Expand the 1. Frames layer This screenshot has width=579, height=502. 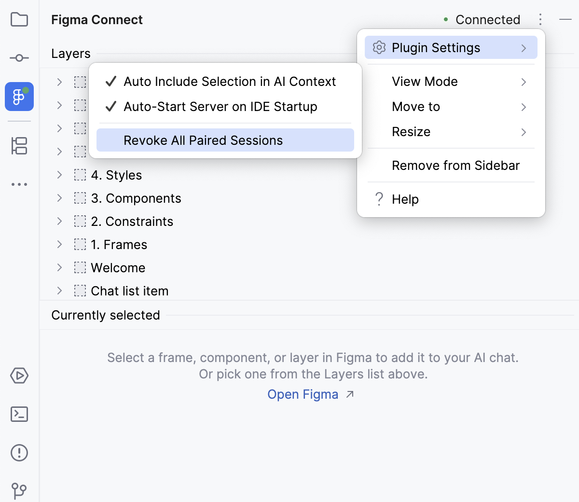[x=59, y=244]
